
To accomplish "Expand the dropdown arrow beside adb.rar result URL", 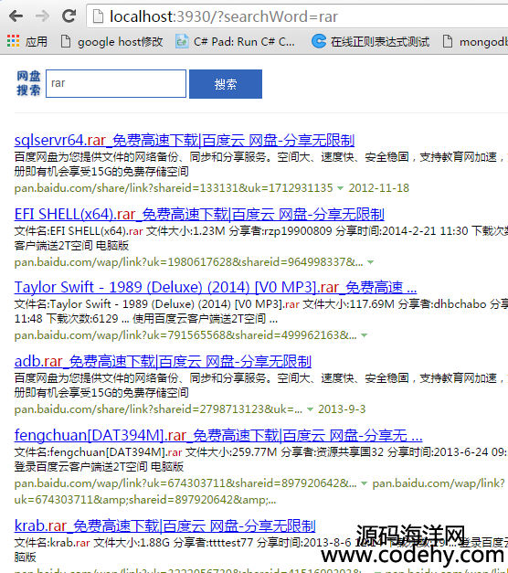I will (310, 409).
